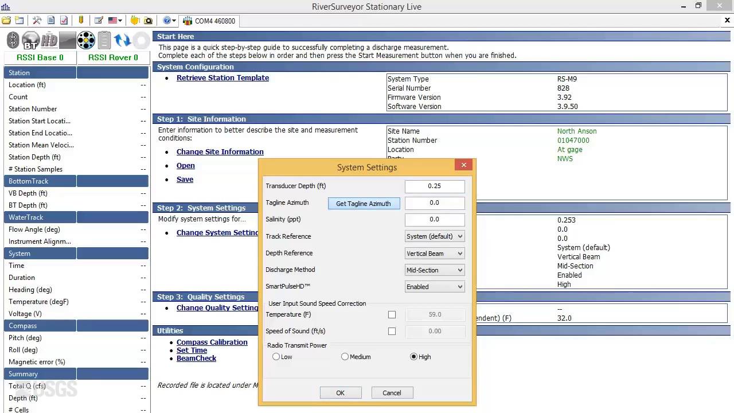This screenshot has height=413, width=734.
Task: Confirm settings with the OK button
Action: (x=341, y=393)
